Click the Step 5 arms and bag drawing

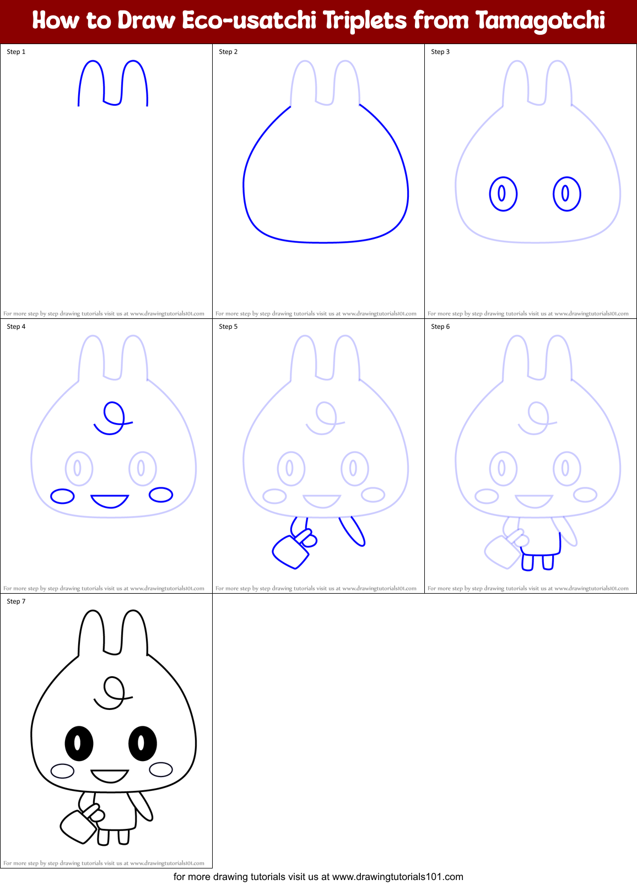(x=318, y=542)
